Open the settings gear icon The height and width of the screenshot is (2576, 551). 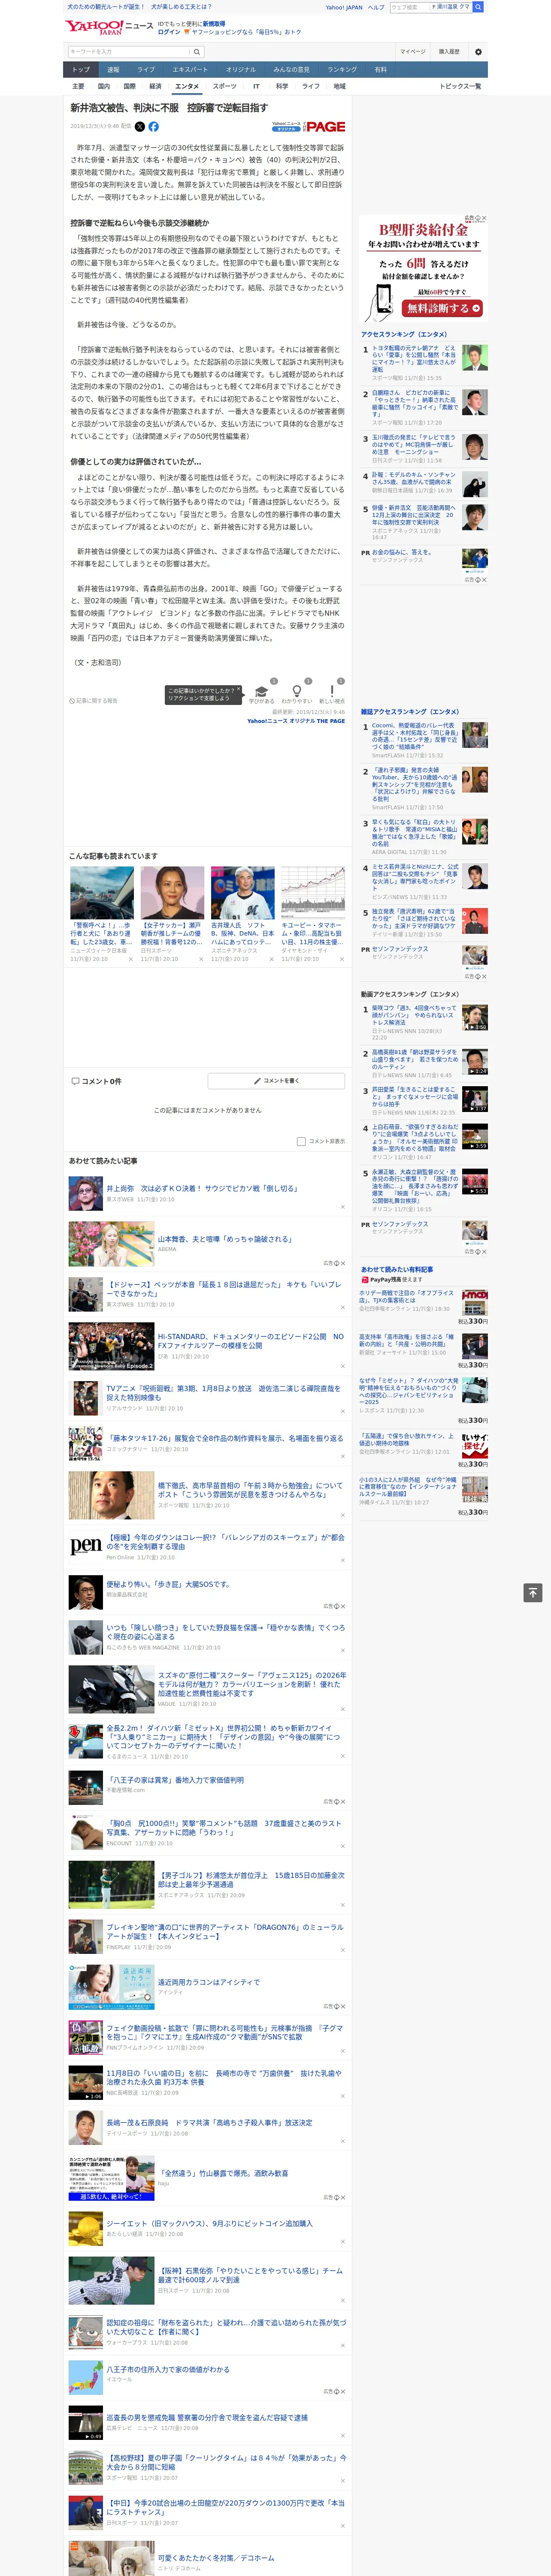pos(478,52)
